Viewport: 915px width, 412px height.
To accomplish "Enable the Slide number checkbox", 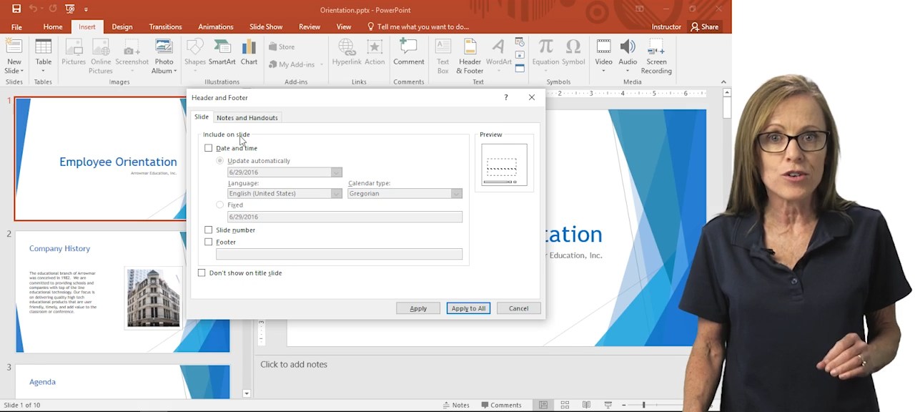I will click(209, 230).
